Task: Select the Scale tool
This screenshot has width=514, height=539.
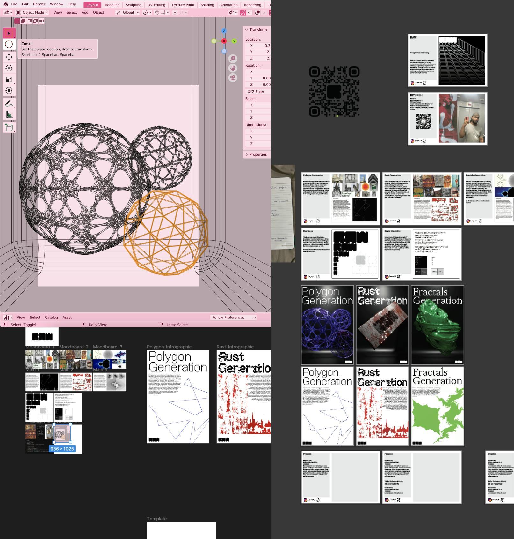Action: click(9, 79)
